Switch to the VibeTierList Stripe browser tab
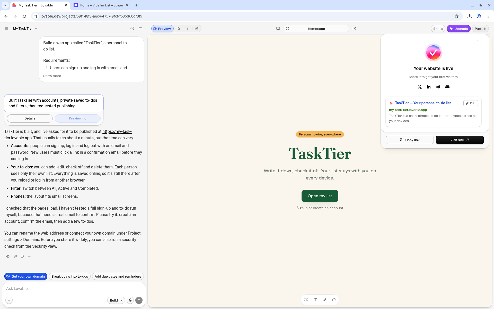The height and width of the screenshot is (309, 494). click(x=101, y=5)
